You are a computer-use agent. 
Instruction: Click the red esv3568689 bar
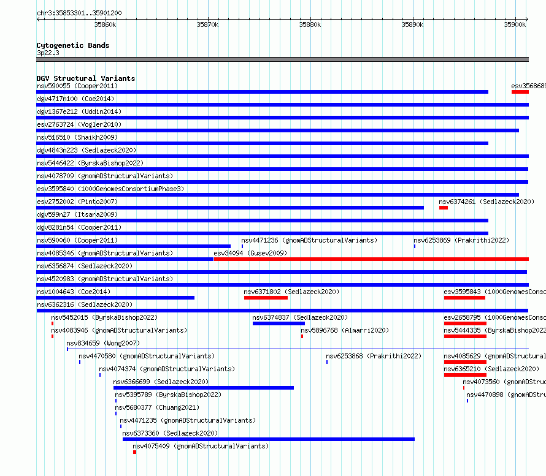pos(520,92)
